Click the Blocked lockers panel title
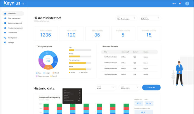This screenshot has width=194, height=114. [x=110, y=46]
